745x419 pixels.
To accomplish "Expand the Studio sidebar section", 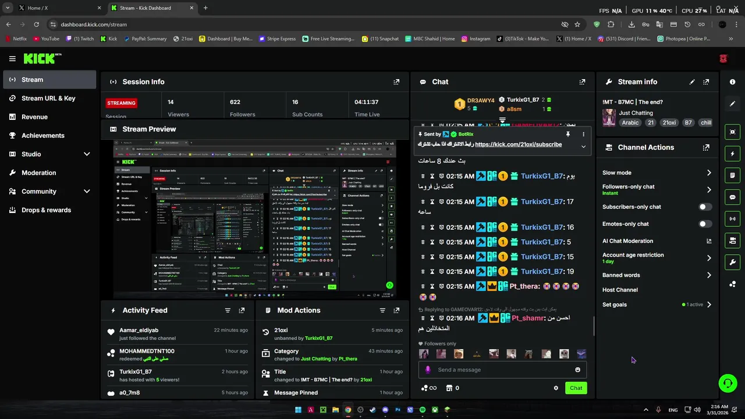I will click(x=87, y=154).
